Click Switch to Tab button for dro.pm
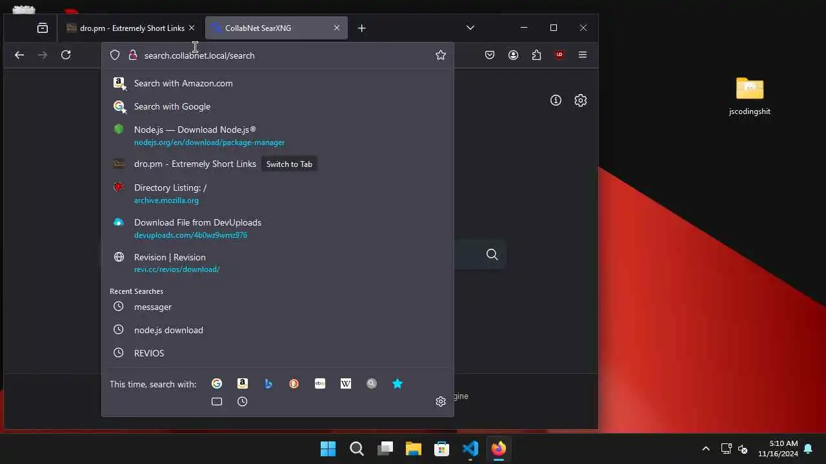The width and height of the screenshot is (826, 464). [x=289, y=164]
